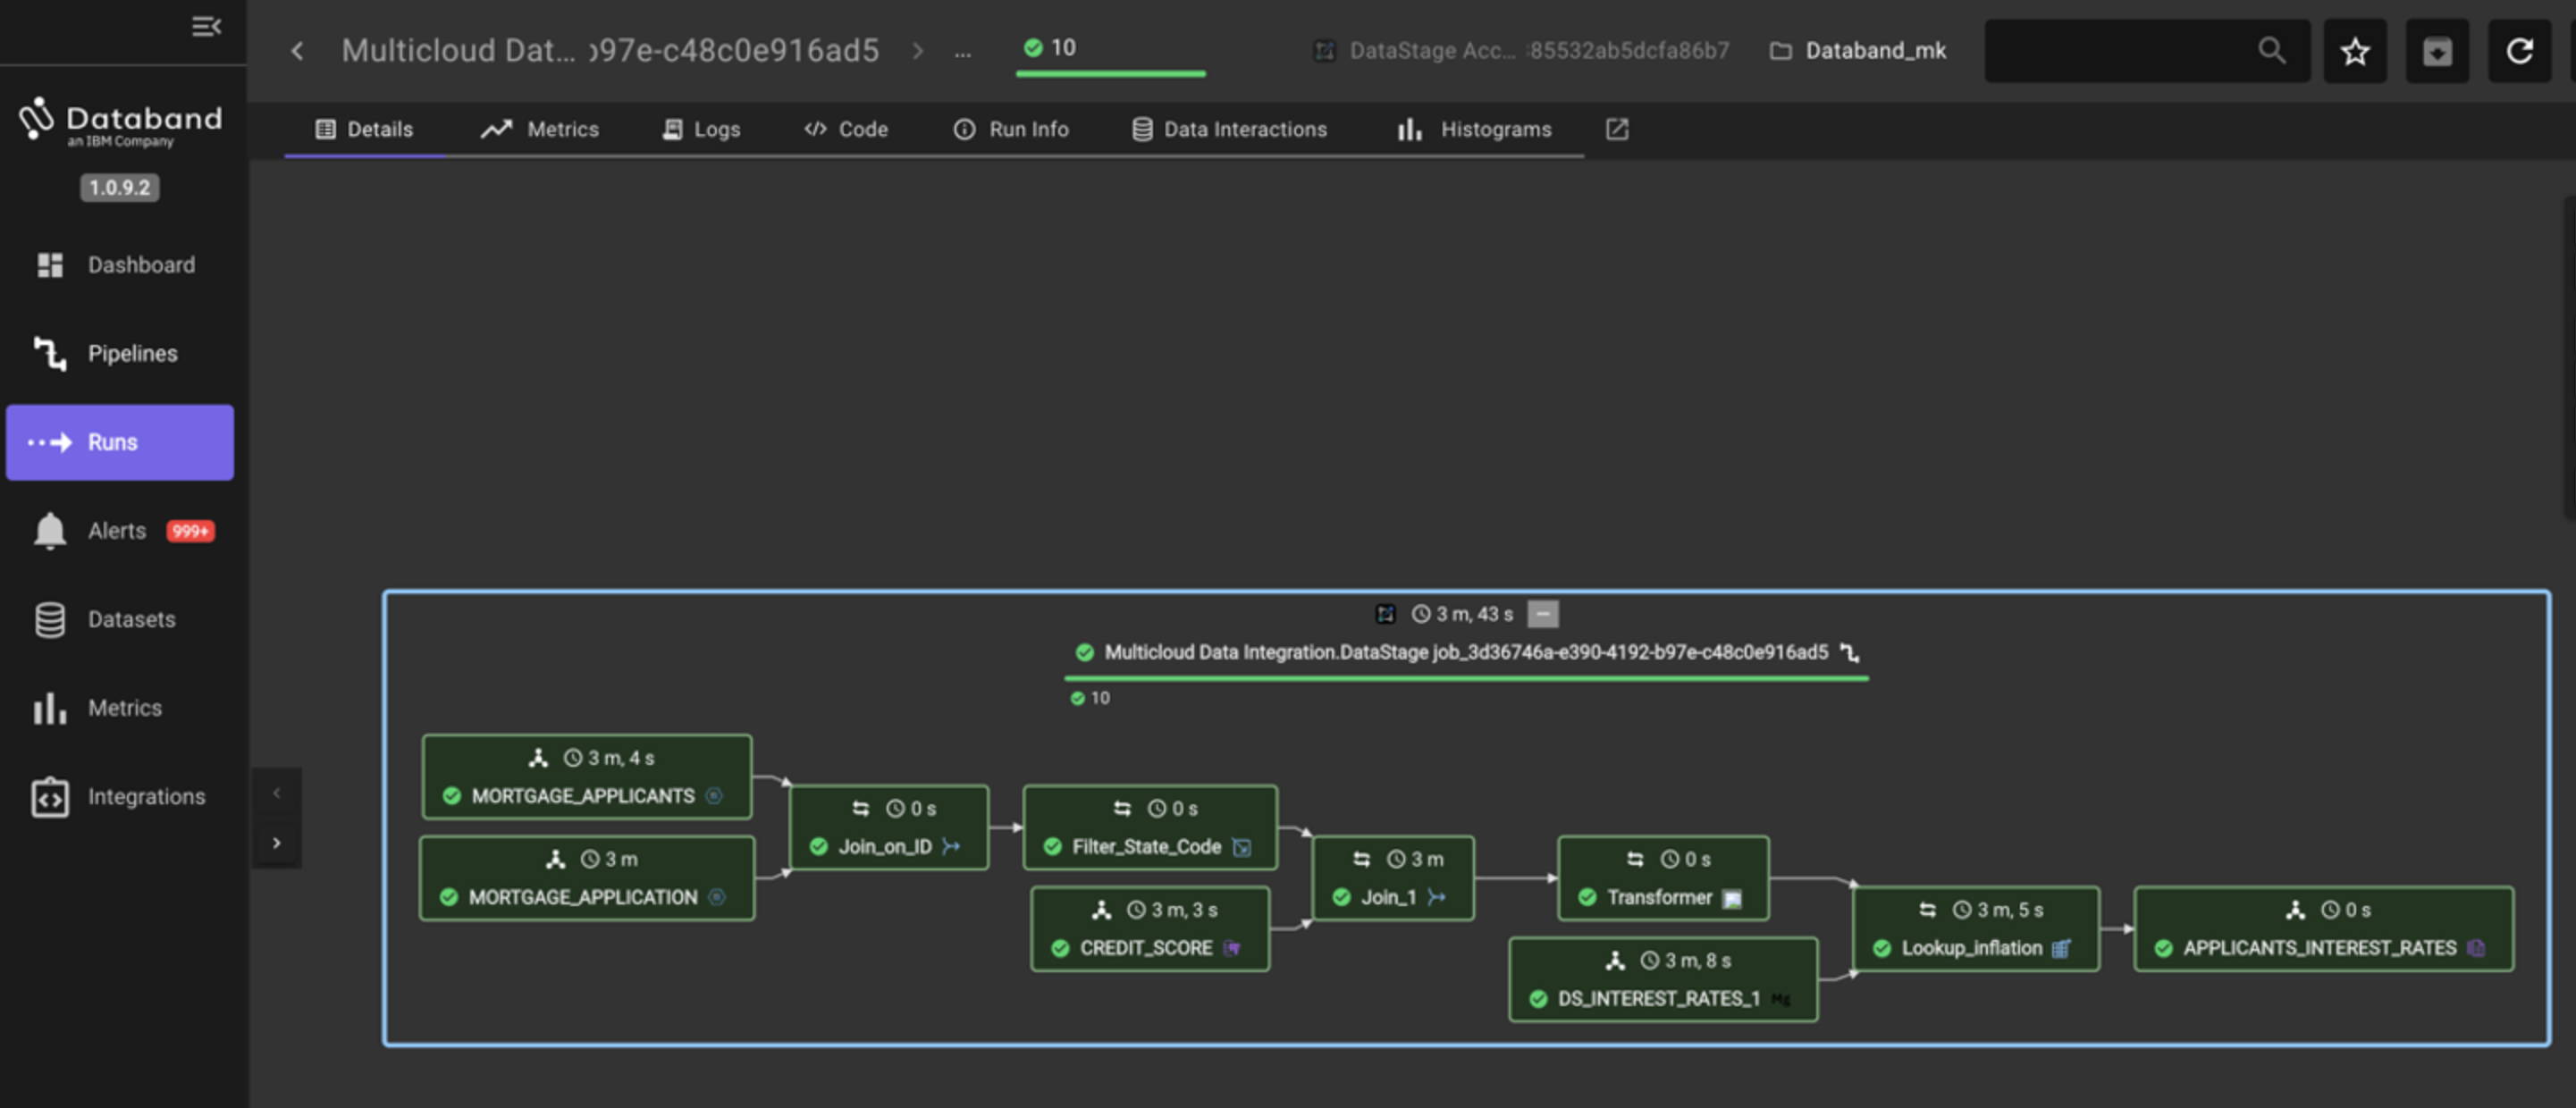The height and width of the screenshot is (1108, 2576).
Task: Click green progress bar under job title
Action: (x=1466, y=679)
